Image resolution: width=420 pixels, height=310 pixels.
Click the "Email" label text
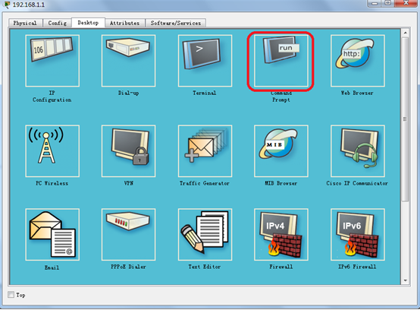pyautogui.click(x=52, y=267)
